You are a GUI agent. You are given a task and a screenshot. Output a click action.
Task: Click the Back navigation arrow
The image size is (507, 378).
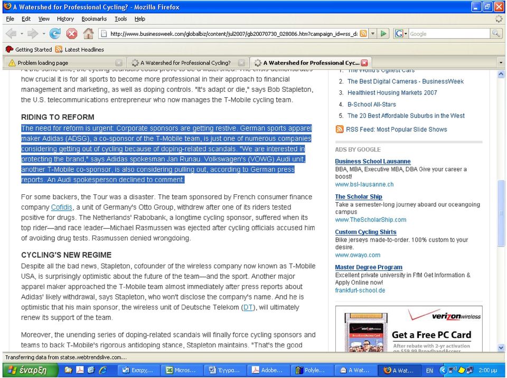[11, 33]
